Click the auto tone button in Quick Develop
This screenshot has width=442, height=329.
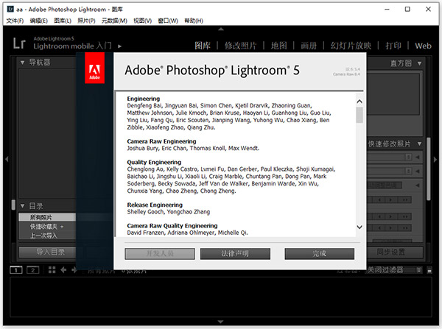click(x=385, y=185)
